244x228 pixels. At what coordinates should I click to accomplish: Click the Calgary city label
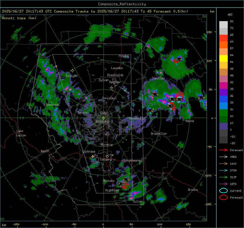pyautogui.click(x=106, y=159)
